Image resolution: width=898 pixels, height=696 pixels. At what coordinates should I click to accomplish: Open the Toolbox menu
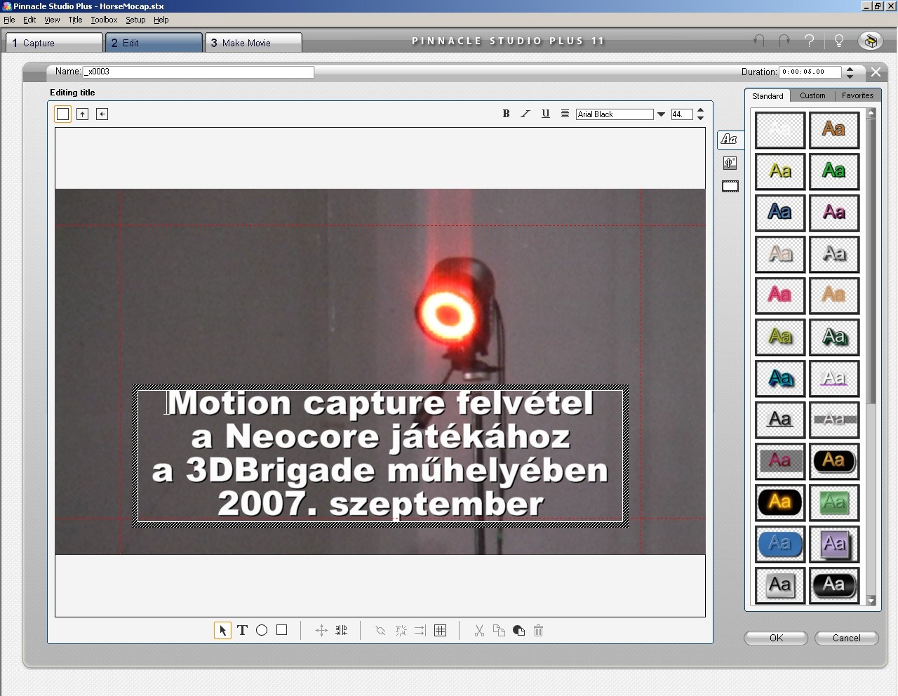coord(104,20)
